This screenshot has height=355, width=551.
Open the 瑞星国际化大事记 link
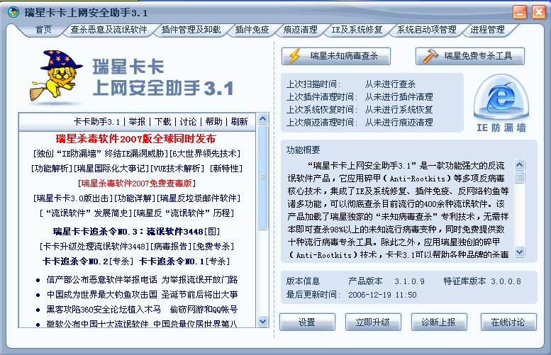pos(111,169)
